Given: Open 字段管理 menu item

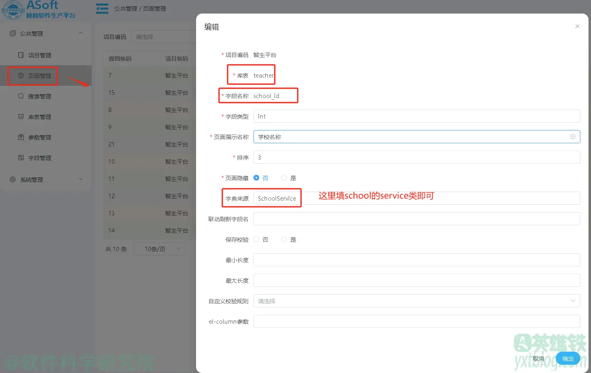Looking at the screenshot, I should point(46,158).
